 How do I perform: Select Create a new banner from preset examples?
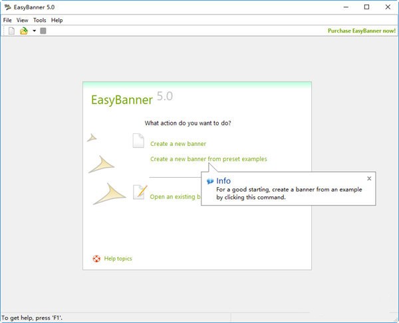[x=209, y=159]
